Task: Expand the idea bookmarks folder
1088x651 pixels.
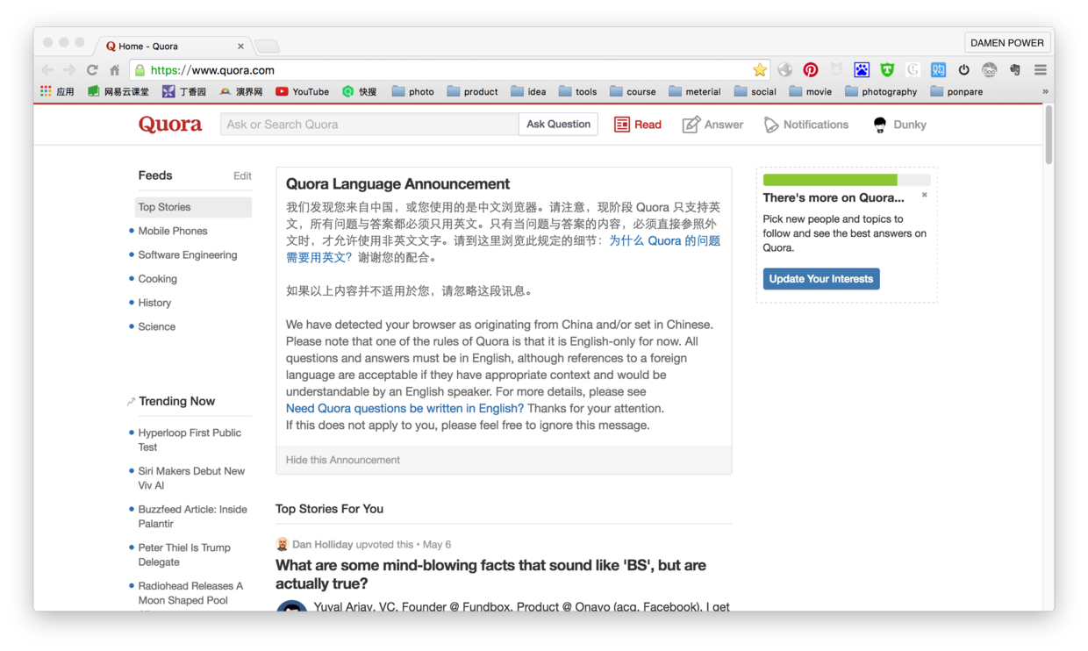Action: (x=528, y=91)
